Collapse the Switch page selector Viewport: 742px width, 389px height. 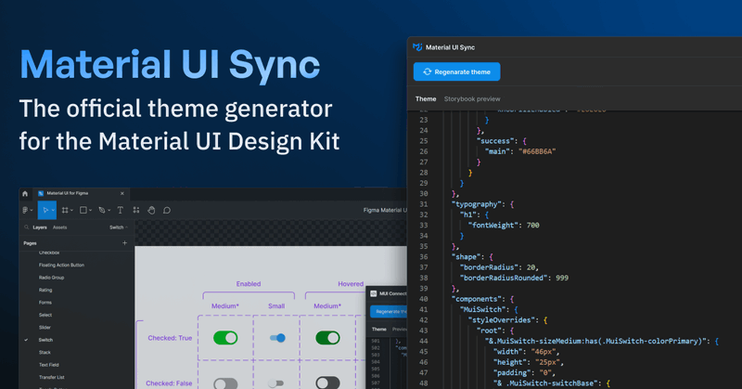pos(119,227)
